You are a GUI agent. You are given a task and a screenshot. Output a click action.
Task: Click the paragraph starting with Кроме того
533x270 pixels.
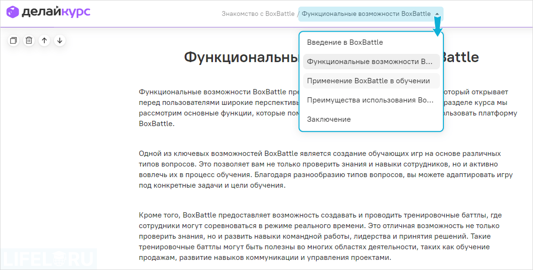pos(320,236)
